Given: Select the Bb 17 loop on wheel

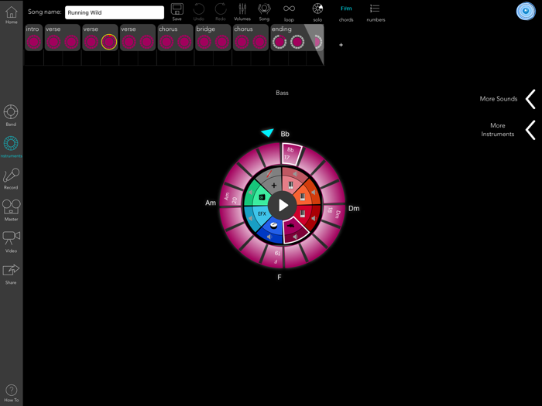Looking at the screenshot, I should tap(290, 153).
